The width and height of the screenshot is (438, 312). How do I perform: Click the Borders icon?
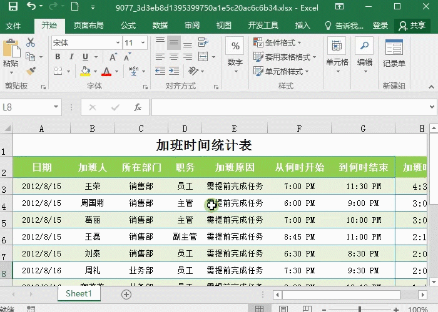click(x=58, y=71)
